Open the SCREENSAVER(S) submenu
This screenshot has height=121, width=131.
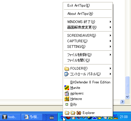[x=88, y=36]
